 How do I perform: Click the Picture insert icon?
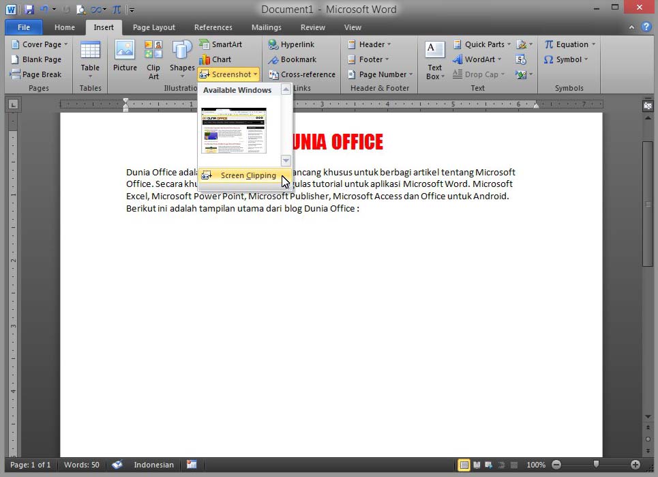(125, 55)
